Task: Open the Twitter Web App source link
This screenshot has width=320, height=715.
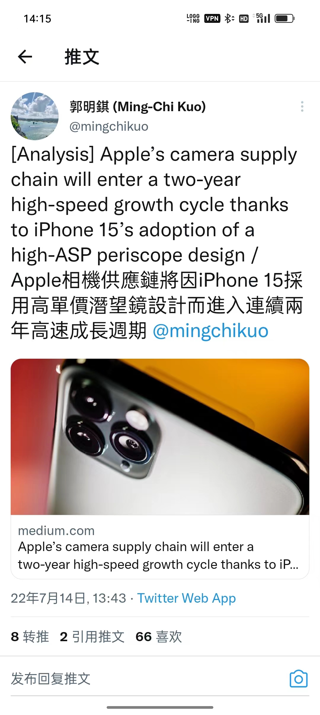Action: pyautogui.click(x=186, y=598)
